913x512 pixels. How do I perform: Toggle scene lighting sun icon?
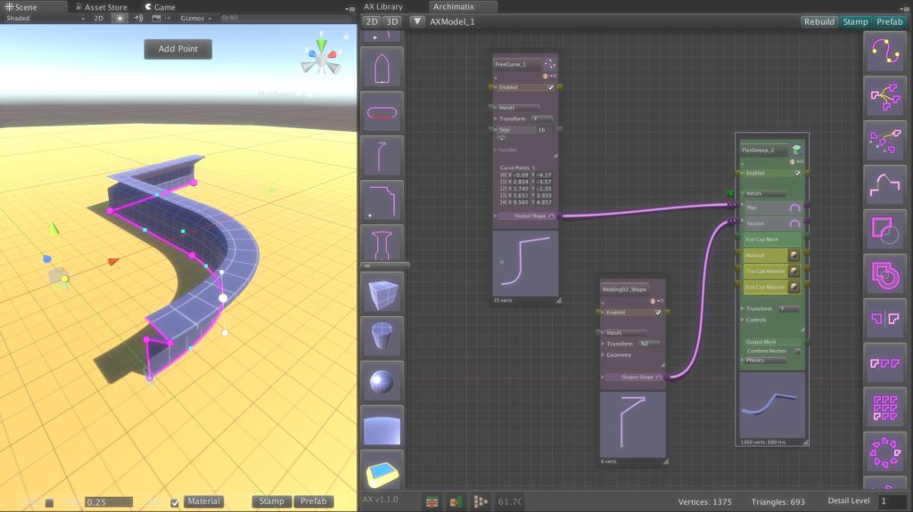[119, 18]
